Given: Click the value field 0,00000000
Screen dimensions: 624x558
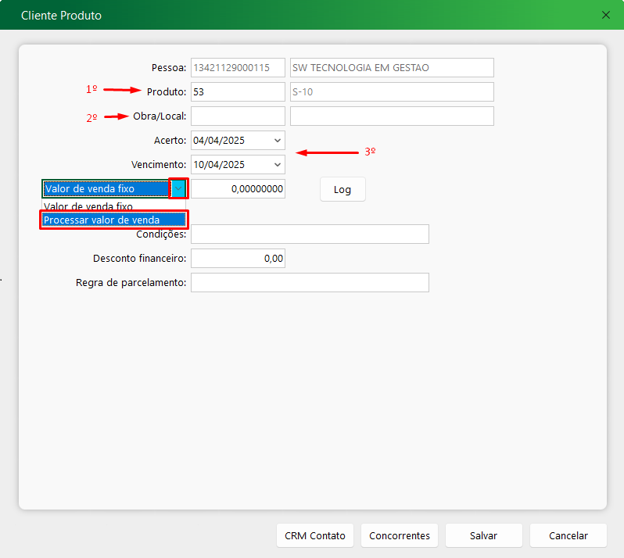Looking at the screenshot, I should 238,189.
